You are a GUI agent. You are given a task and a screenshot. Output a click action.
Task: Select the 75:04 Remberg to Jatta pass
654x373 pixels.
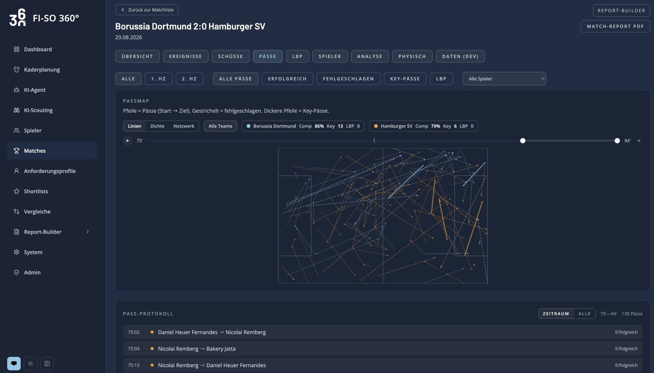383,349
